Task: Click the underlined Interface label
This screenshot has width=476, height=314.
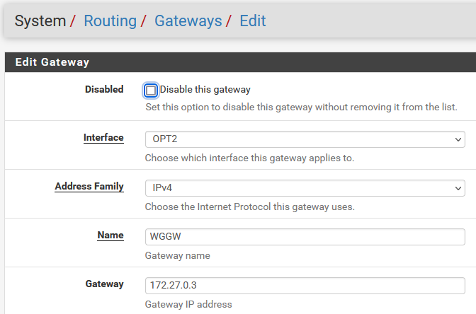Action: [103, 138]
